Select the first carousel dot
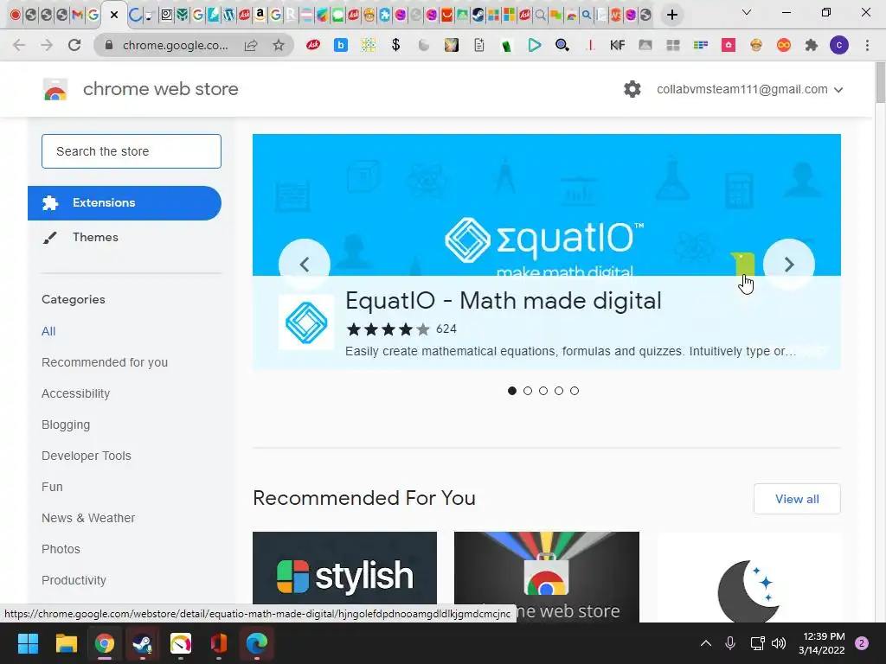 click(x=512, y=391)
